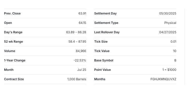
Task: Select the Contract Size 1,000 Barrels
Action: (x=77, y=79)
